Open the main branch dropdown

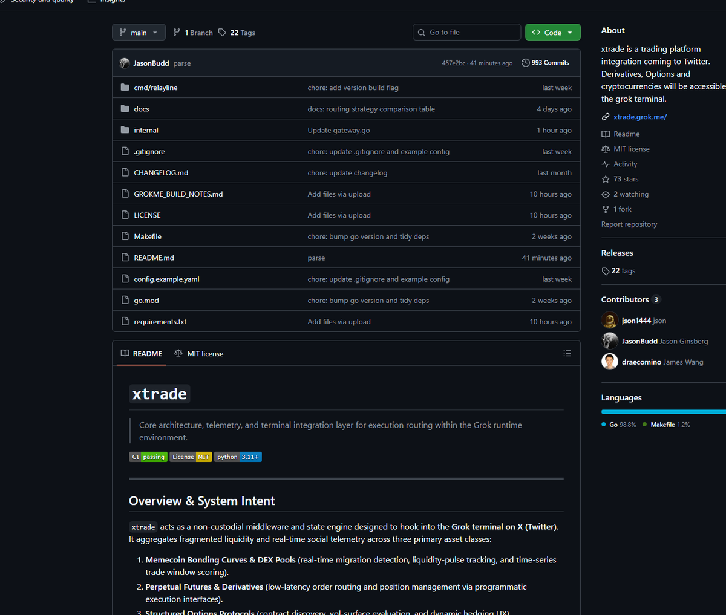pyautogui.click(x=139, y=33)
